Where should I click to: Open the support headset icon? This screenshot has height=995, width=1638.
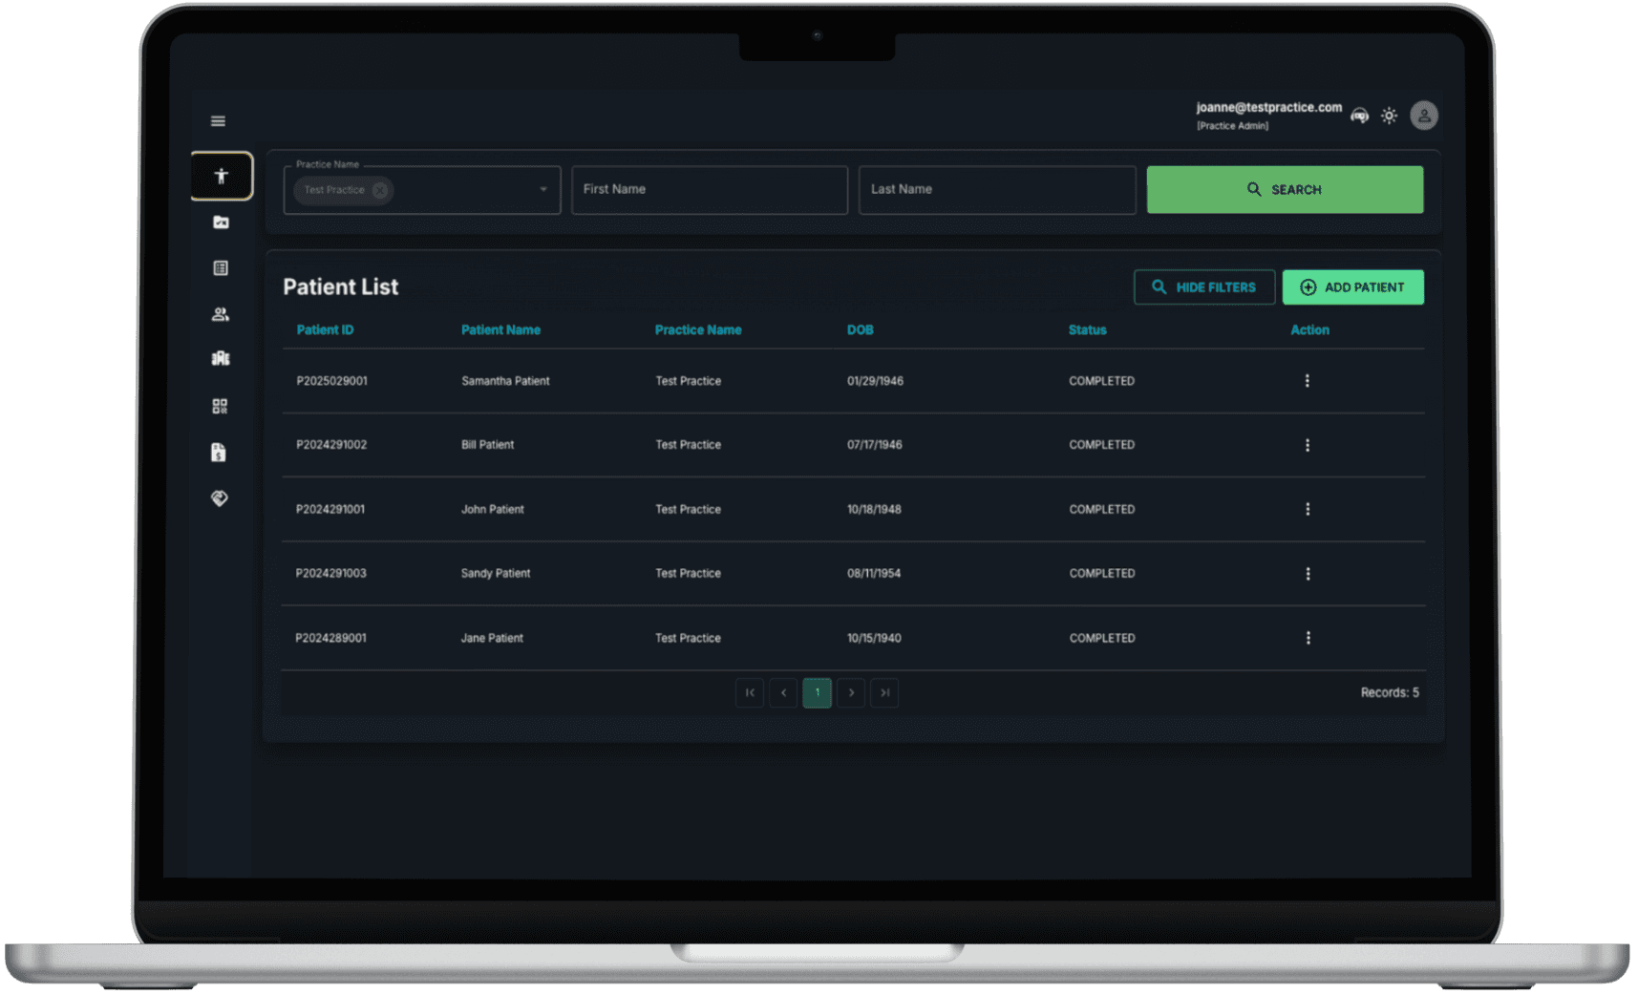(1359, 116)
